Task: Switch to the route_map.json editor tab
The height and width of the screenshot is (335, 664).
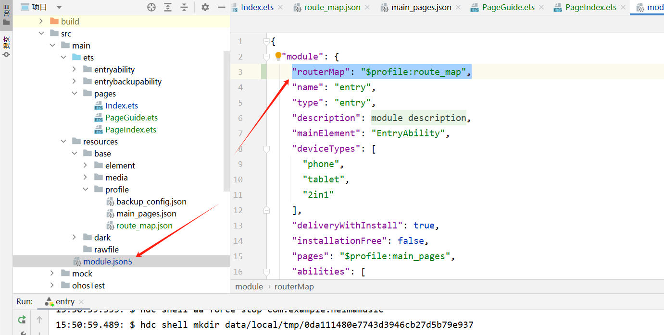Action: (x=332, y=7)
